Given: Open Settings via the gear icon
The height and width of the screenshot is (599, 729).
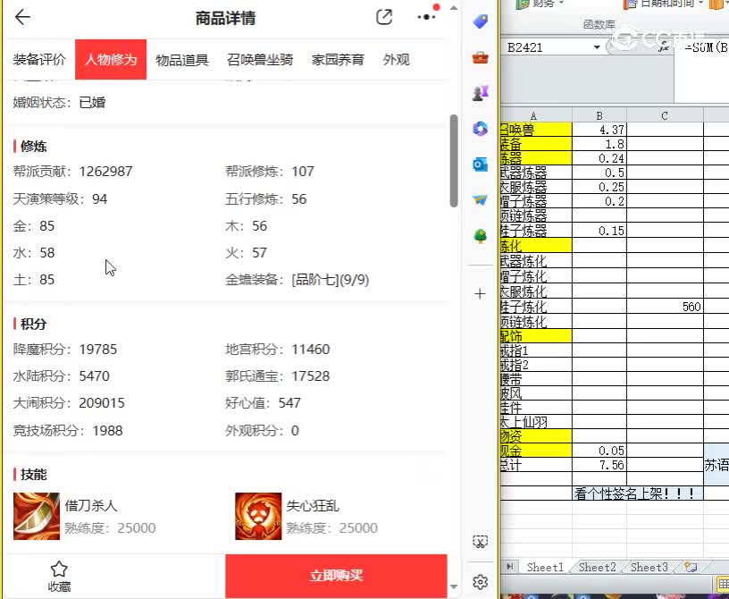Looking at the screenshot, I should click(x=480, y=581).
